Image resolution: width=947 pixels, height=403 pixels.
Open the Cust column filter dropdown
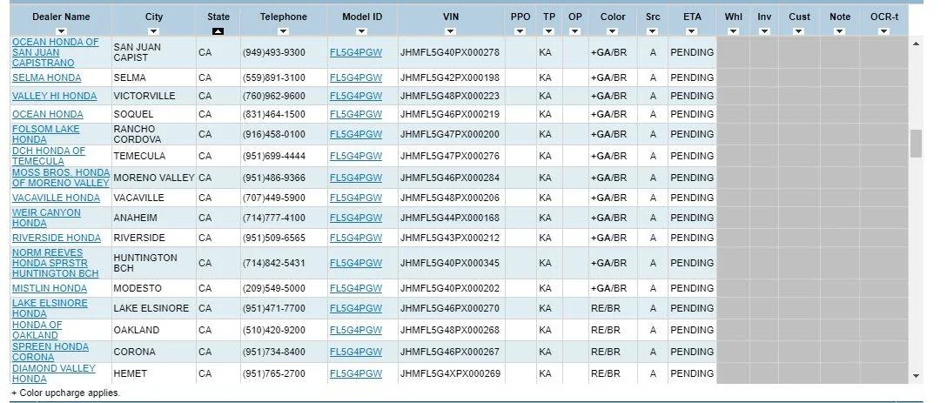click(x=799, y=31)
